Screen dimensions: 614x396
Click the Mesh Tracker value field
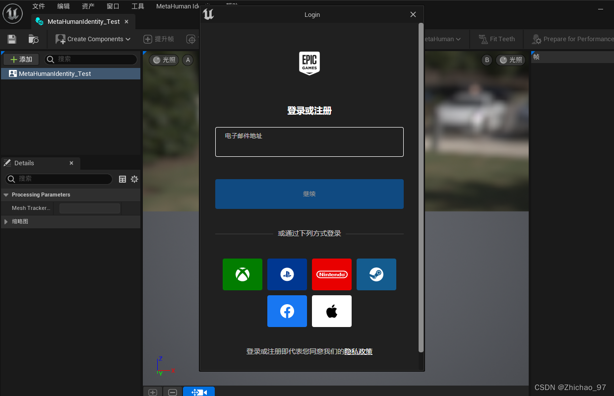click(x=90, y=208)
